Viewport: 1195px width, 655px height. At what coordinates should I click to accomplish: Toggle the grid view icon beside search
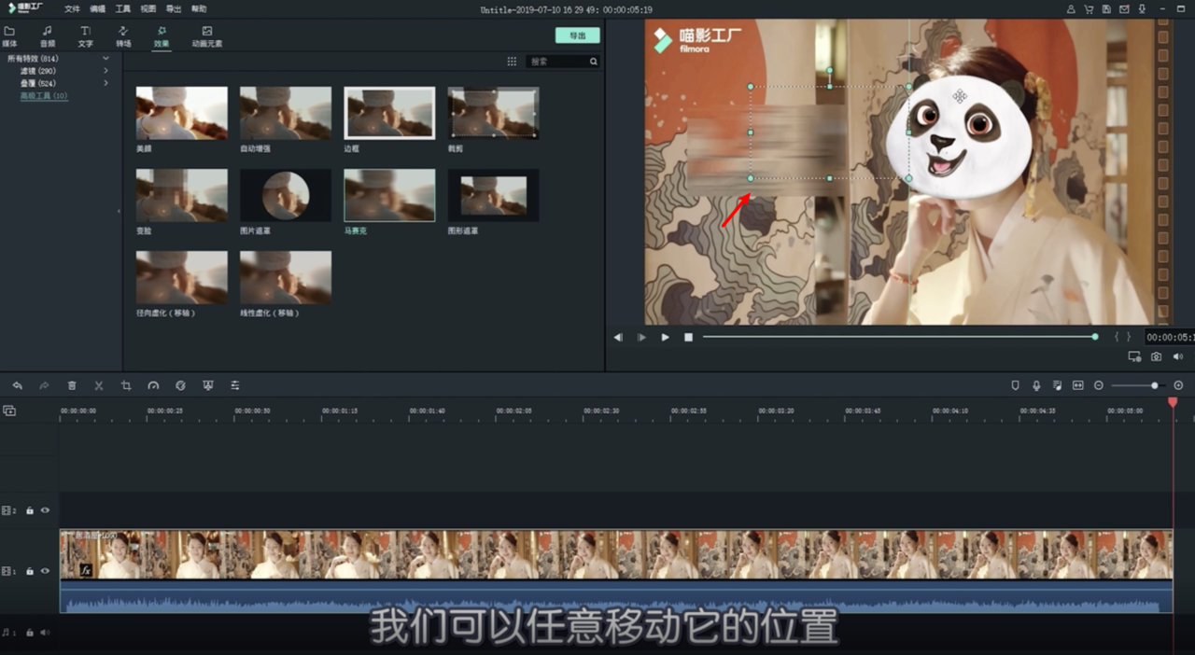pyautogui.click(x=512, y=62)
